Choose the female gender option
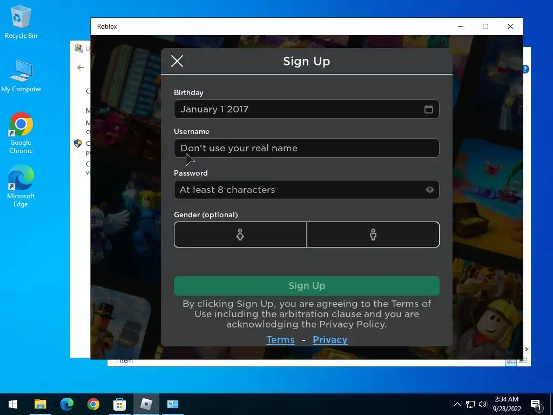Image resolution: width=553 pixels, height=415 pixels. point(240,235)
